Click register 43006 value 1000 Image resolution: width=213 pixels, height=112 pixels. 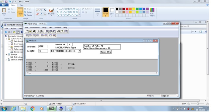click(x=46, y=70)
